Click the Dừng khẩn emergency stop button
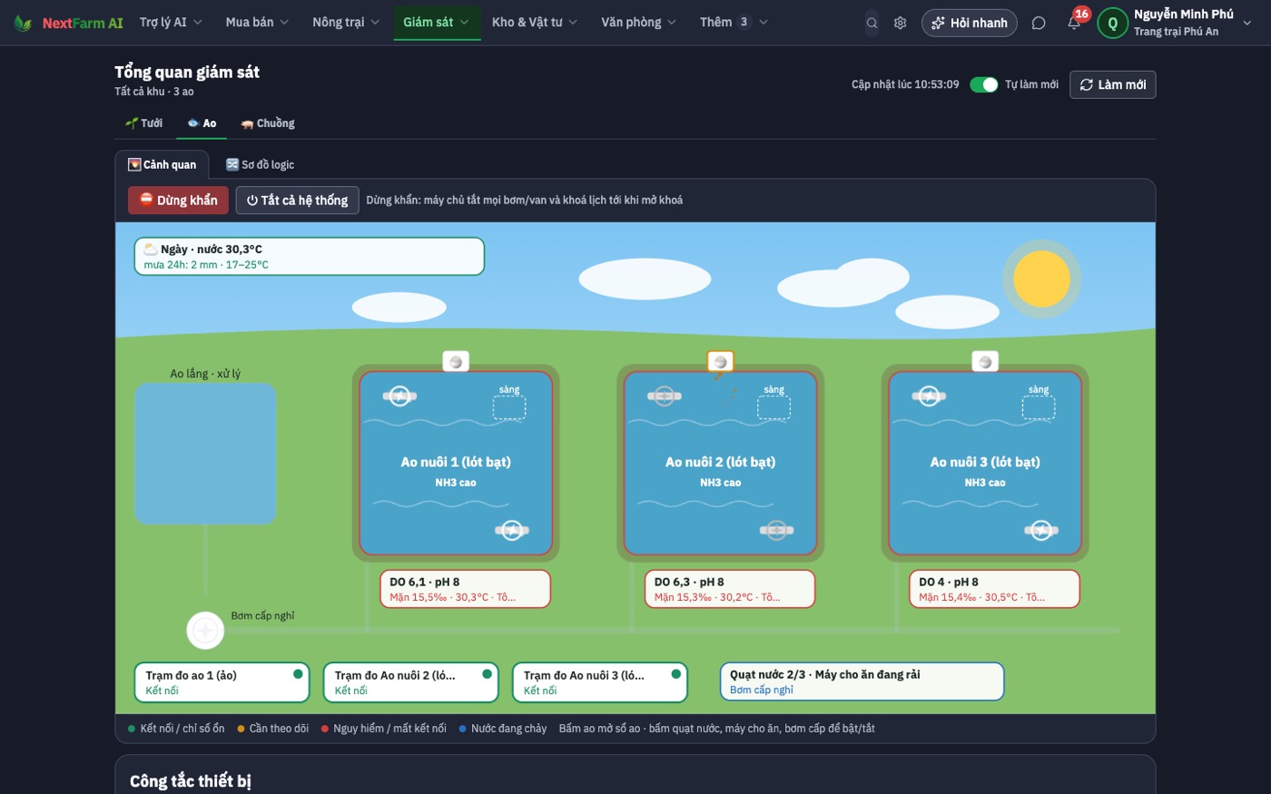Screen dimensions: 1271x794 pos(178,201)
